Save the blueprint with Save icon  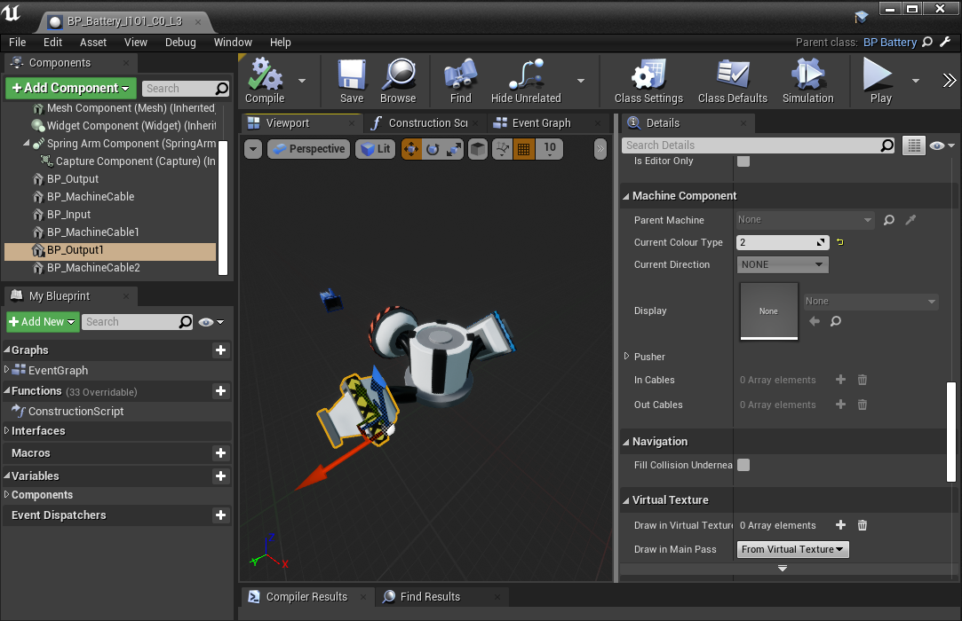pos(352,76)
